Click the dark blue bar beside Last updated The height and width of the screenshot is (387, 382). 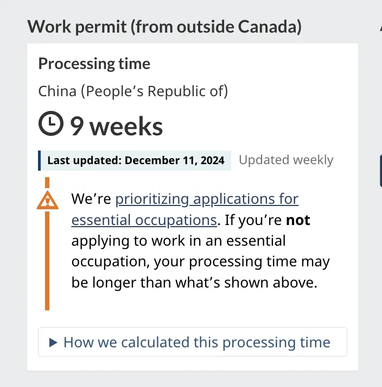point(39,160)
